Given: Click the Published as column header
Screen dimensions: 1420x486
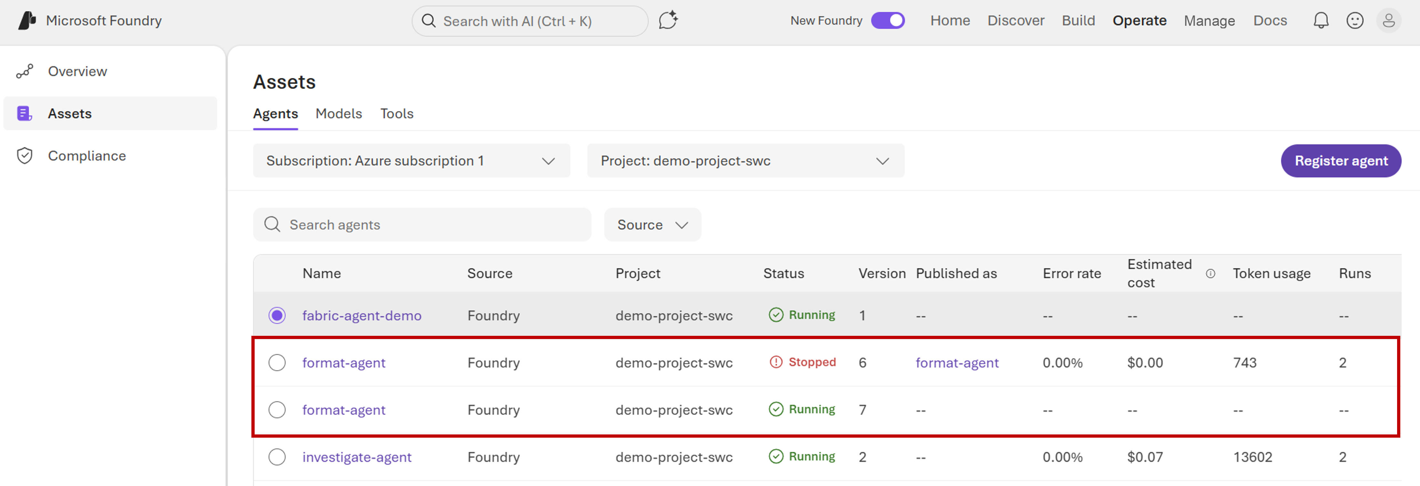Looking at the screenshot, I should click(x=956, y=274).
